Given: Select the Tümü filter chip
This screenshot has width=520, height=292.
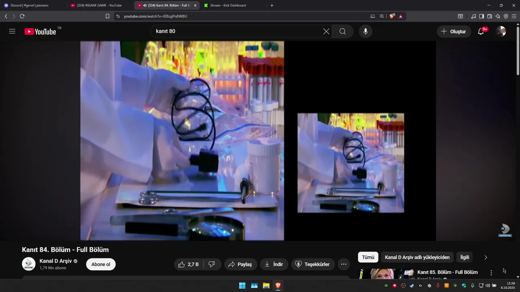Looking at the screenshot, I should 368,257.
